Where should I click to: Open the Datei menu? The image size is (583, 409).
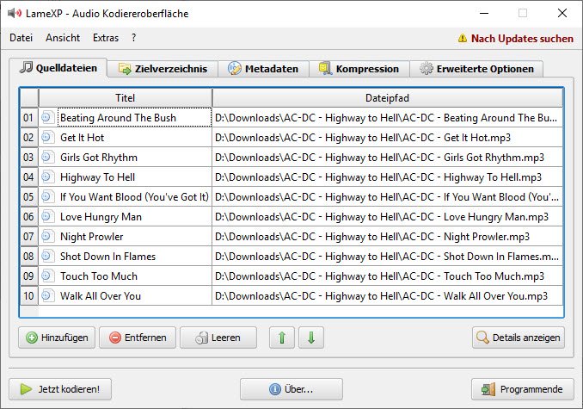pos(21,38)
